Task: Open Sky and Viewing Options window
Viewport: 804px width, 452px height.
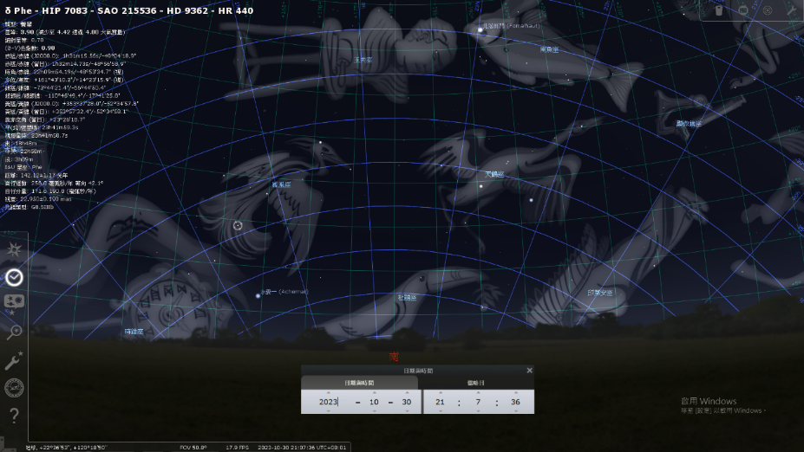Action: [14, 304]
